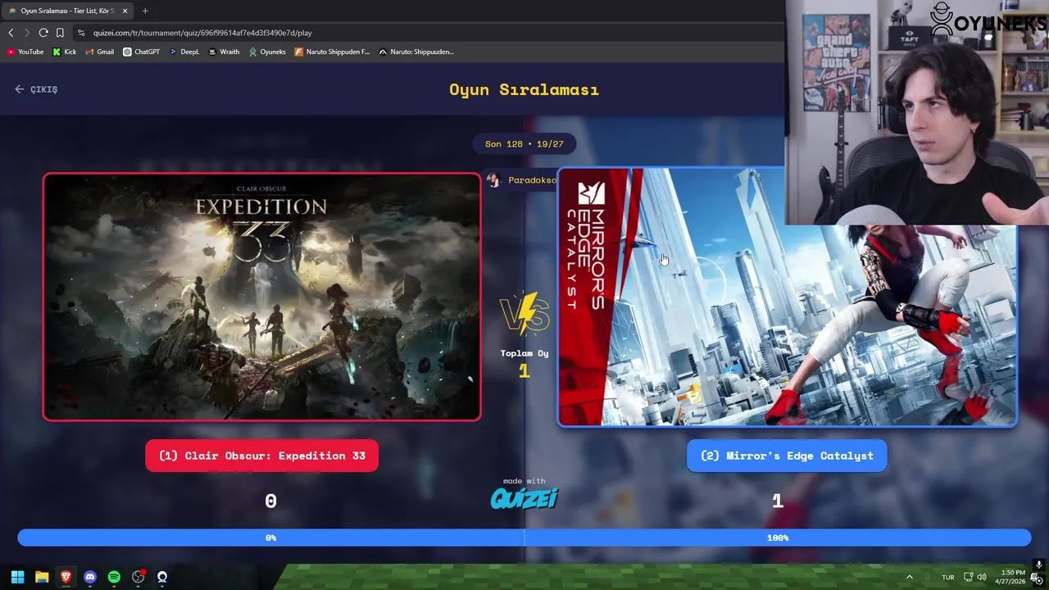1049x590 pixels.
Task: Select the Oyun Sıralaması browser tab
Action: click(68, 11)
